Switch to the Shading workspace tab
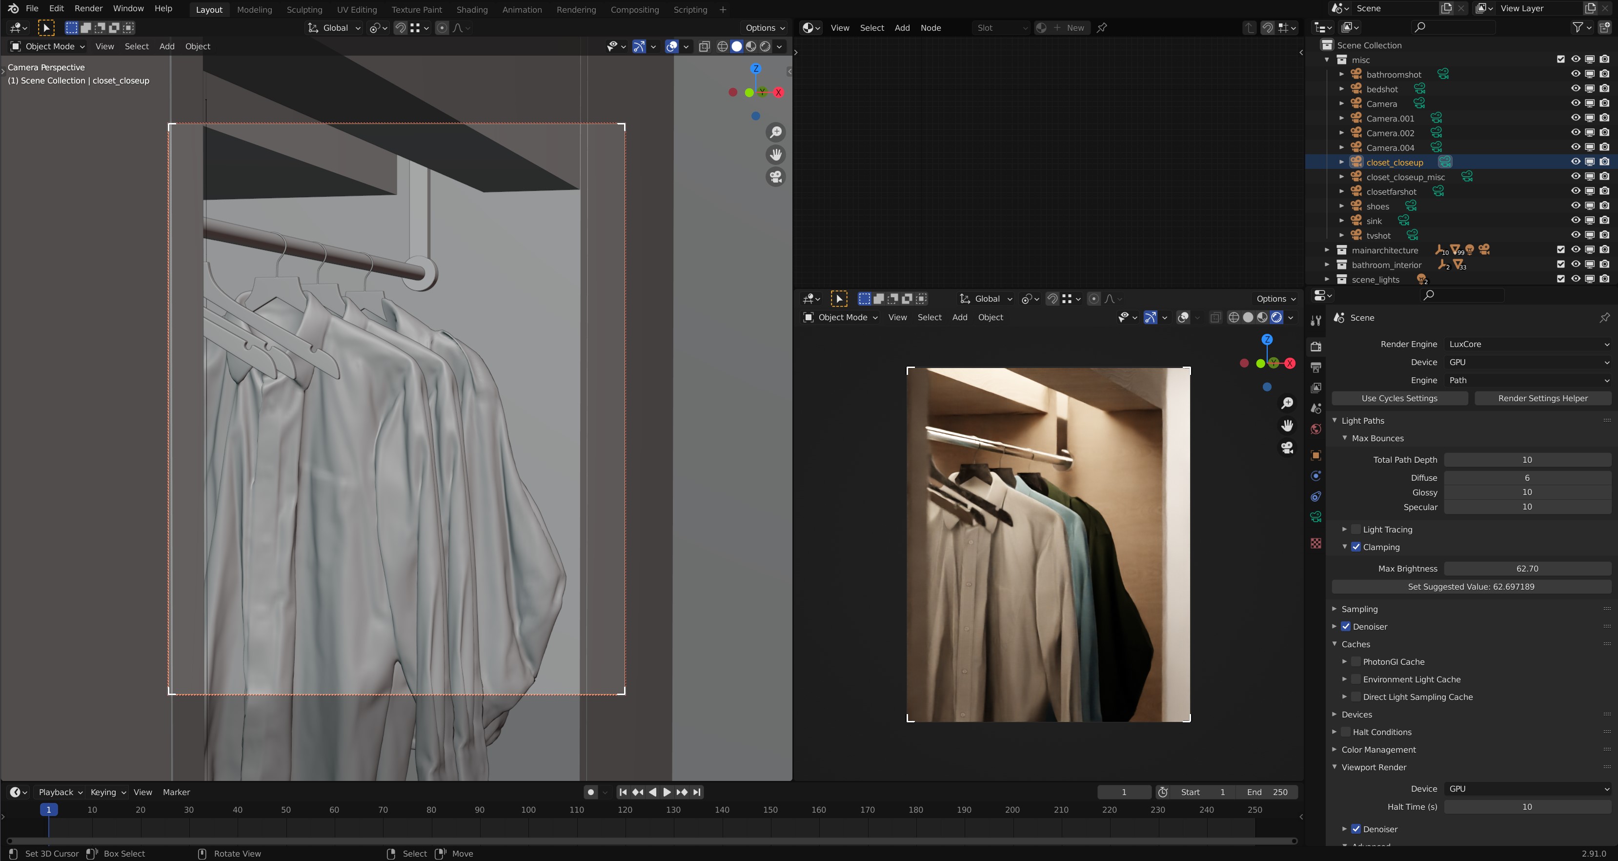 (x=472, y=9)
